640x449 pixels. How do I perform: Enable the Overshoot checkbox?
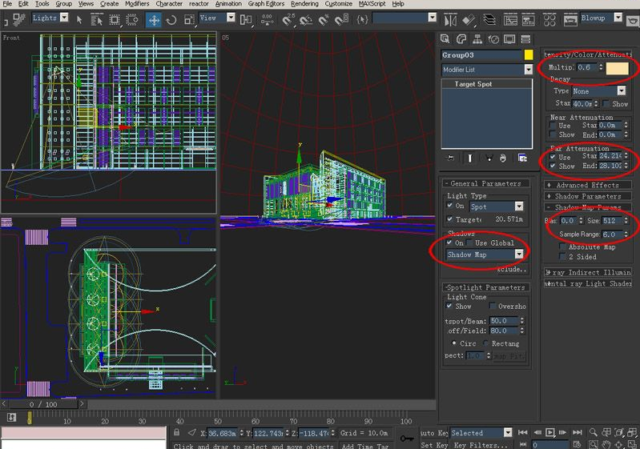pos(493,306)
